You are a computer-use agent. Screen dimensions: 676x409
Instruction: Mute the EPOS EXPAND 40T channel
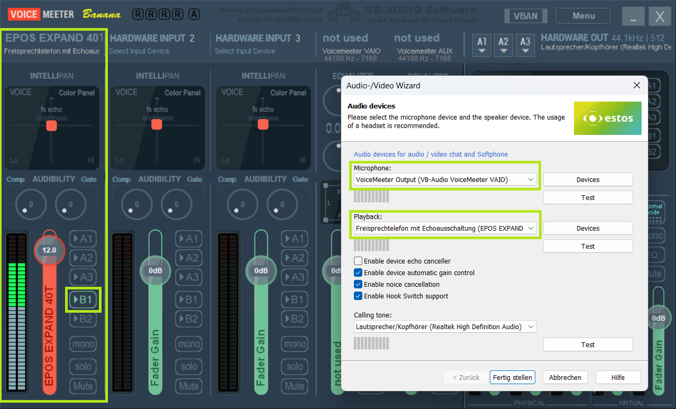[x=83, y=386]
